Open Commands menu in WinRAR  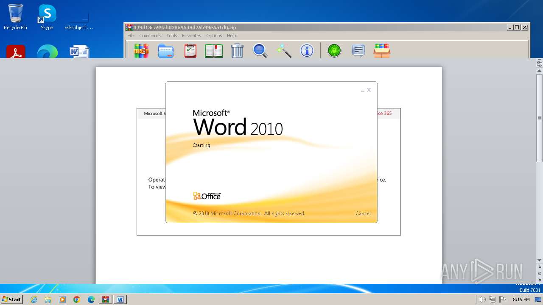(150, 36)
